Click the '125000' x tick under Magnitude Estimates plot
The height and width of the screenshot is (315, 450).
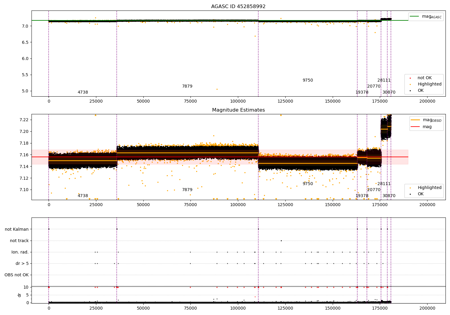[285, 205]
